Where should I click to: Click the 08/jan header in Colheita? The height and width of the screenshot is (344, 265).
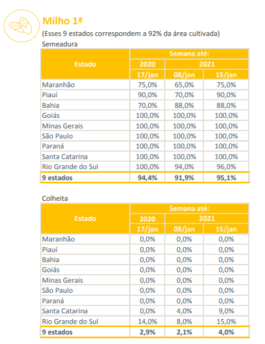pyautogui.click(x=184, y=229)
